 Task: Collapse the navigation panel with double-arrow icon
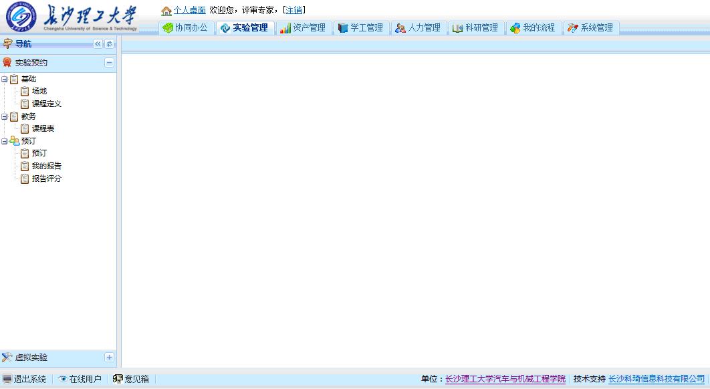98,44
